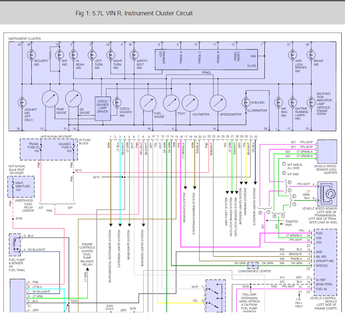Click the Voltmeter gauge dial symbol

pos(190,103)
